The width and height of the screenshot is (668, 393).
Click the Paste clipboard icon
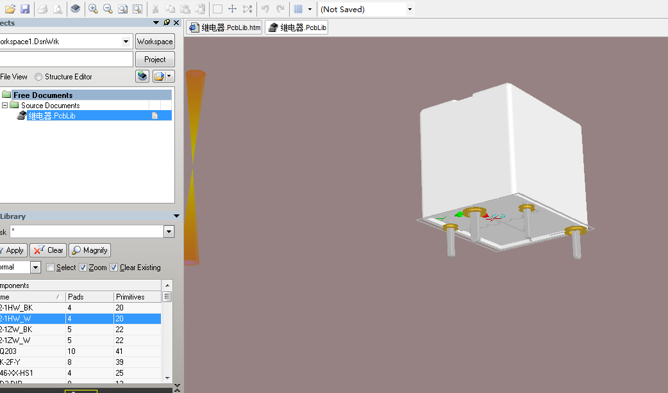tap(185, 9)
